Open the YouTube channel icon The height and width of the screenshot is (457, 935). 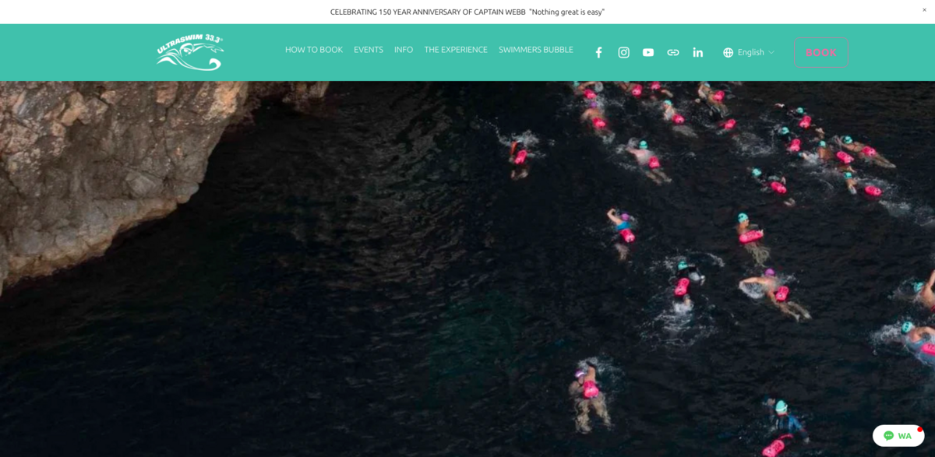(x=648, y=52)
